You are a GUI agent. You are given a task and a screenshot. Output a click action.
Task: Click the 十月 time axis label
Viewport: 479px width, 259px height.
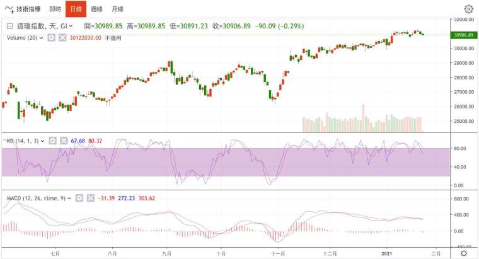[221, 253]
